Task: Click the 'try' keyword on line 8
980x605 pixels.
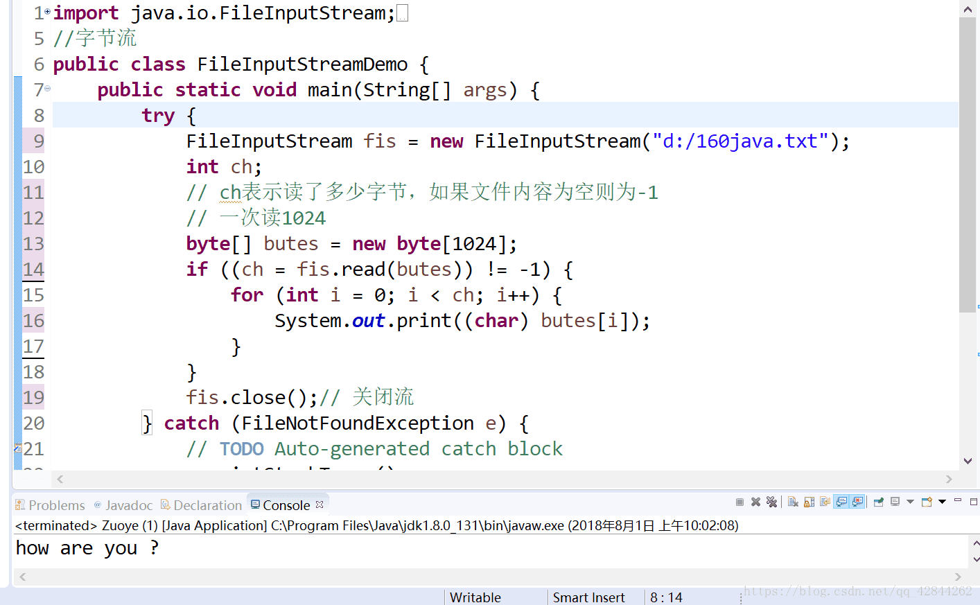Action: (x=158, y=116)
